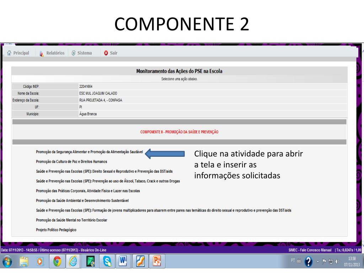
Task: Open the green shield app in taskbar
Action: tap(91, 261)
